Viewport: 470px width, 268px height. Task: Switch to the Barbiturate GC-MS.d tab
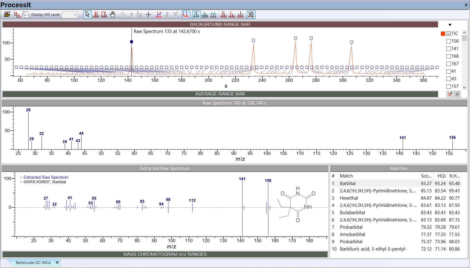(33, 263)
